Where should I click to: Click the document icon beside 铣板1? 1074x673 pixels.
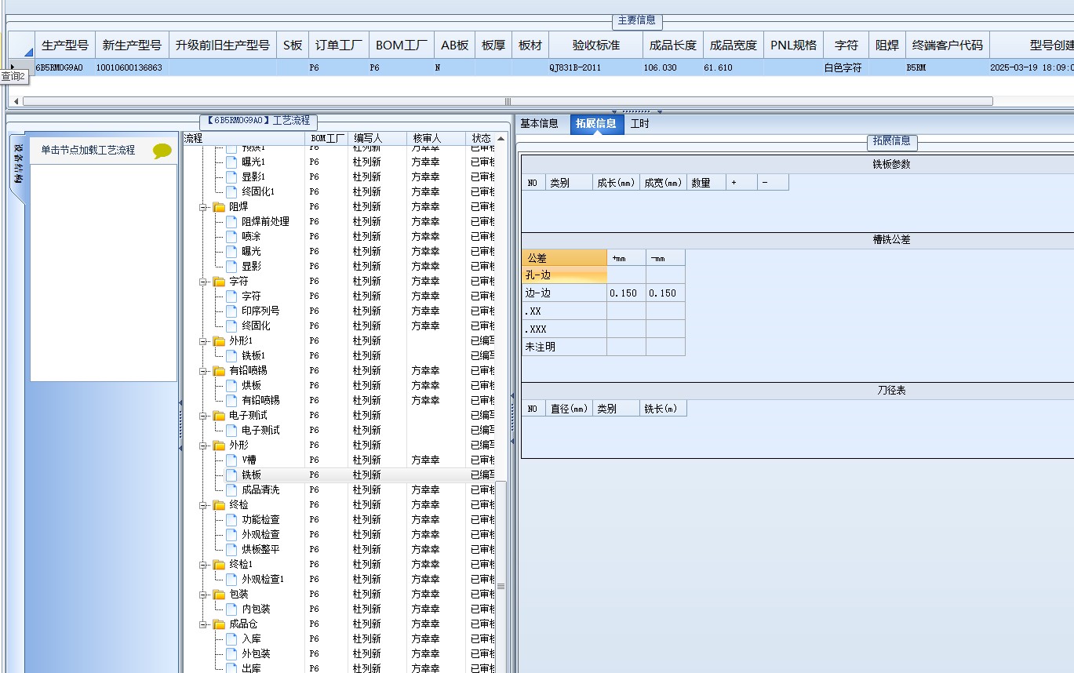pos(231,356)
